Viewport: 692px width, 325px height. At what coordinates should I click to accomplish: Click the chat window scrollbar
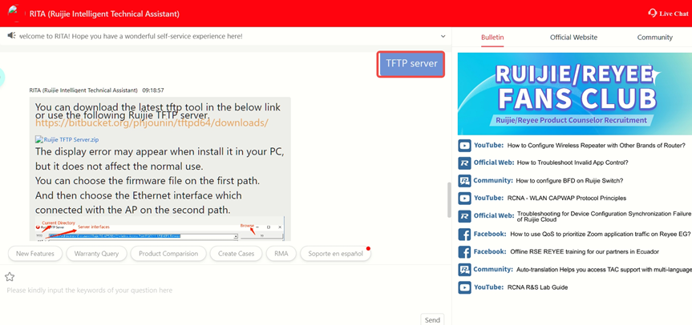coord(449,200)
